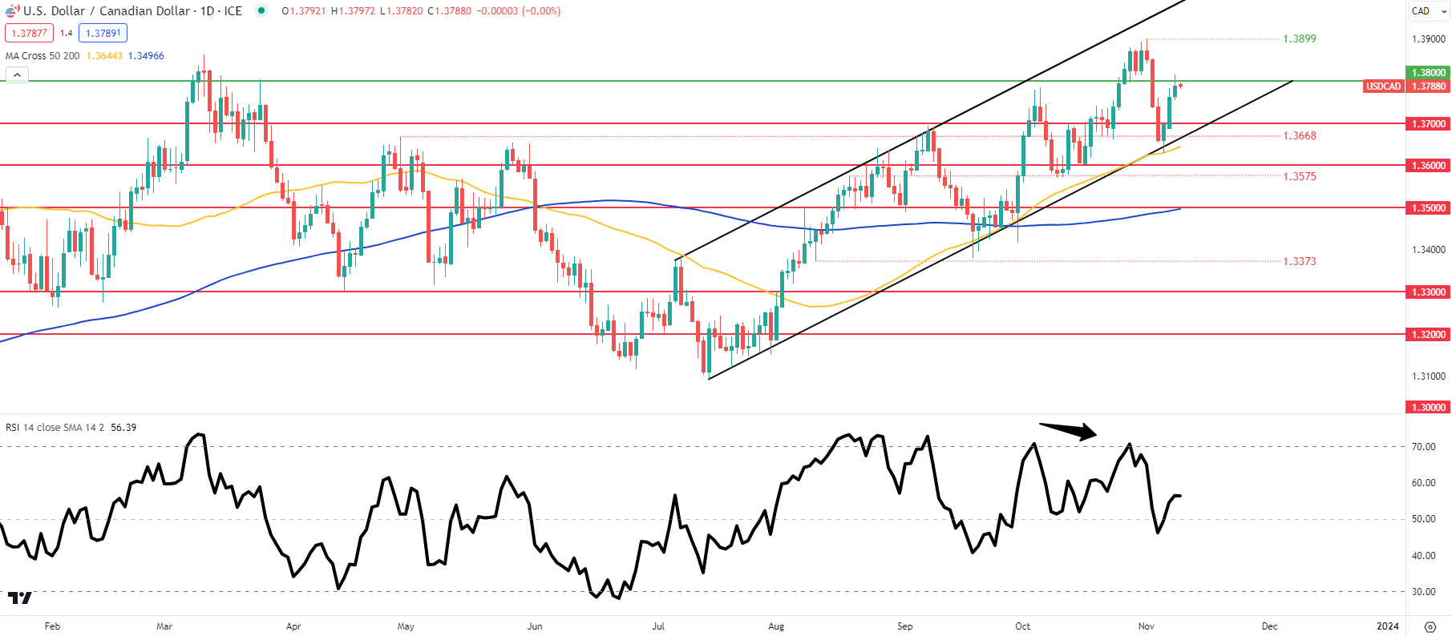Click the red 1.33000 price axis label

pos(1428,292)
